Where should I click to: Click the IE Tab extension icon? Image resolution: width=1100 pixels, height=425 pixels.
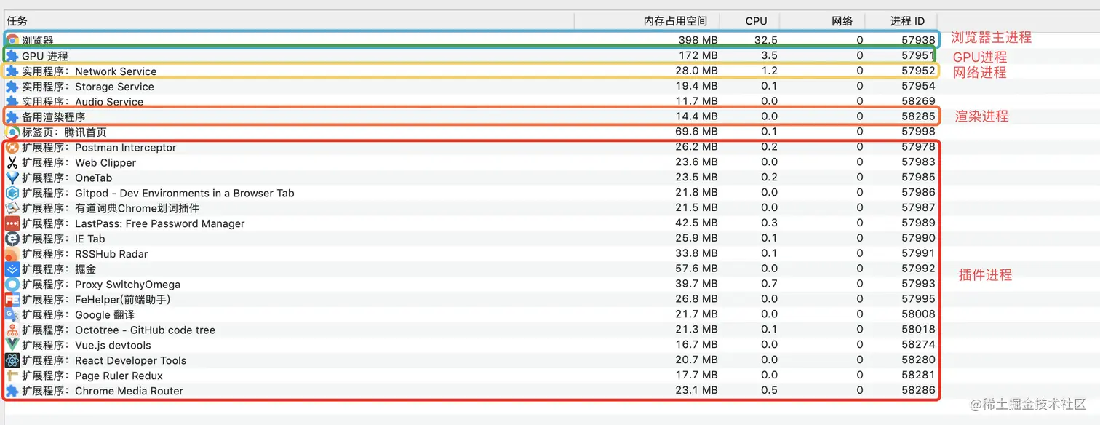click(x=12, y=239)
